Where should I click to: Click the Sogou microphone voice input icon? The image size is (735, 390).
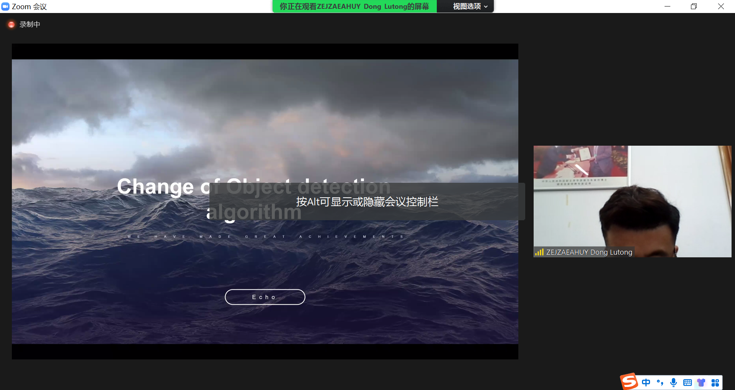pos(674,382)
